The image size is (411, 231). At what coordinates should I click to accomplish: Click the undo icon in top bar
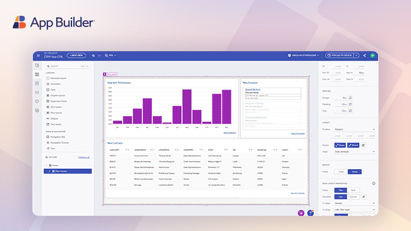(x=94, y=56)
